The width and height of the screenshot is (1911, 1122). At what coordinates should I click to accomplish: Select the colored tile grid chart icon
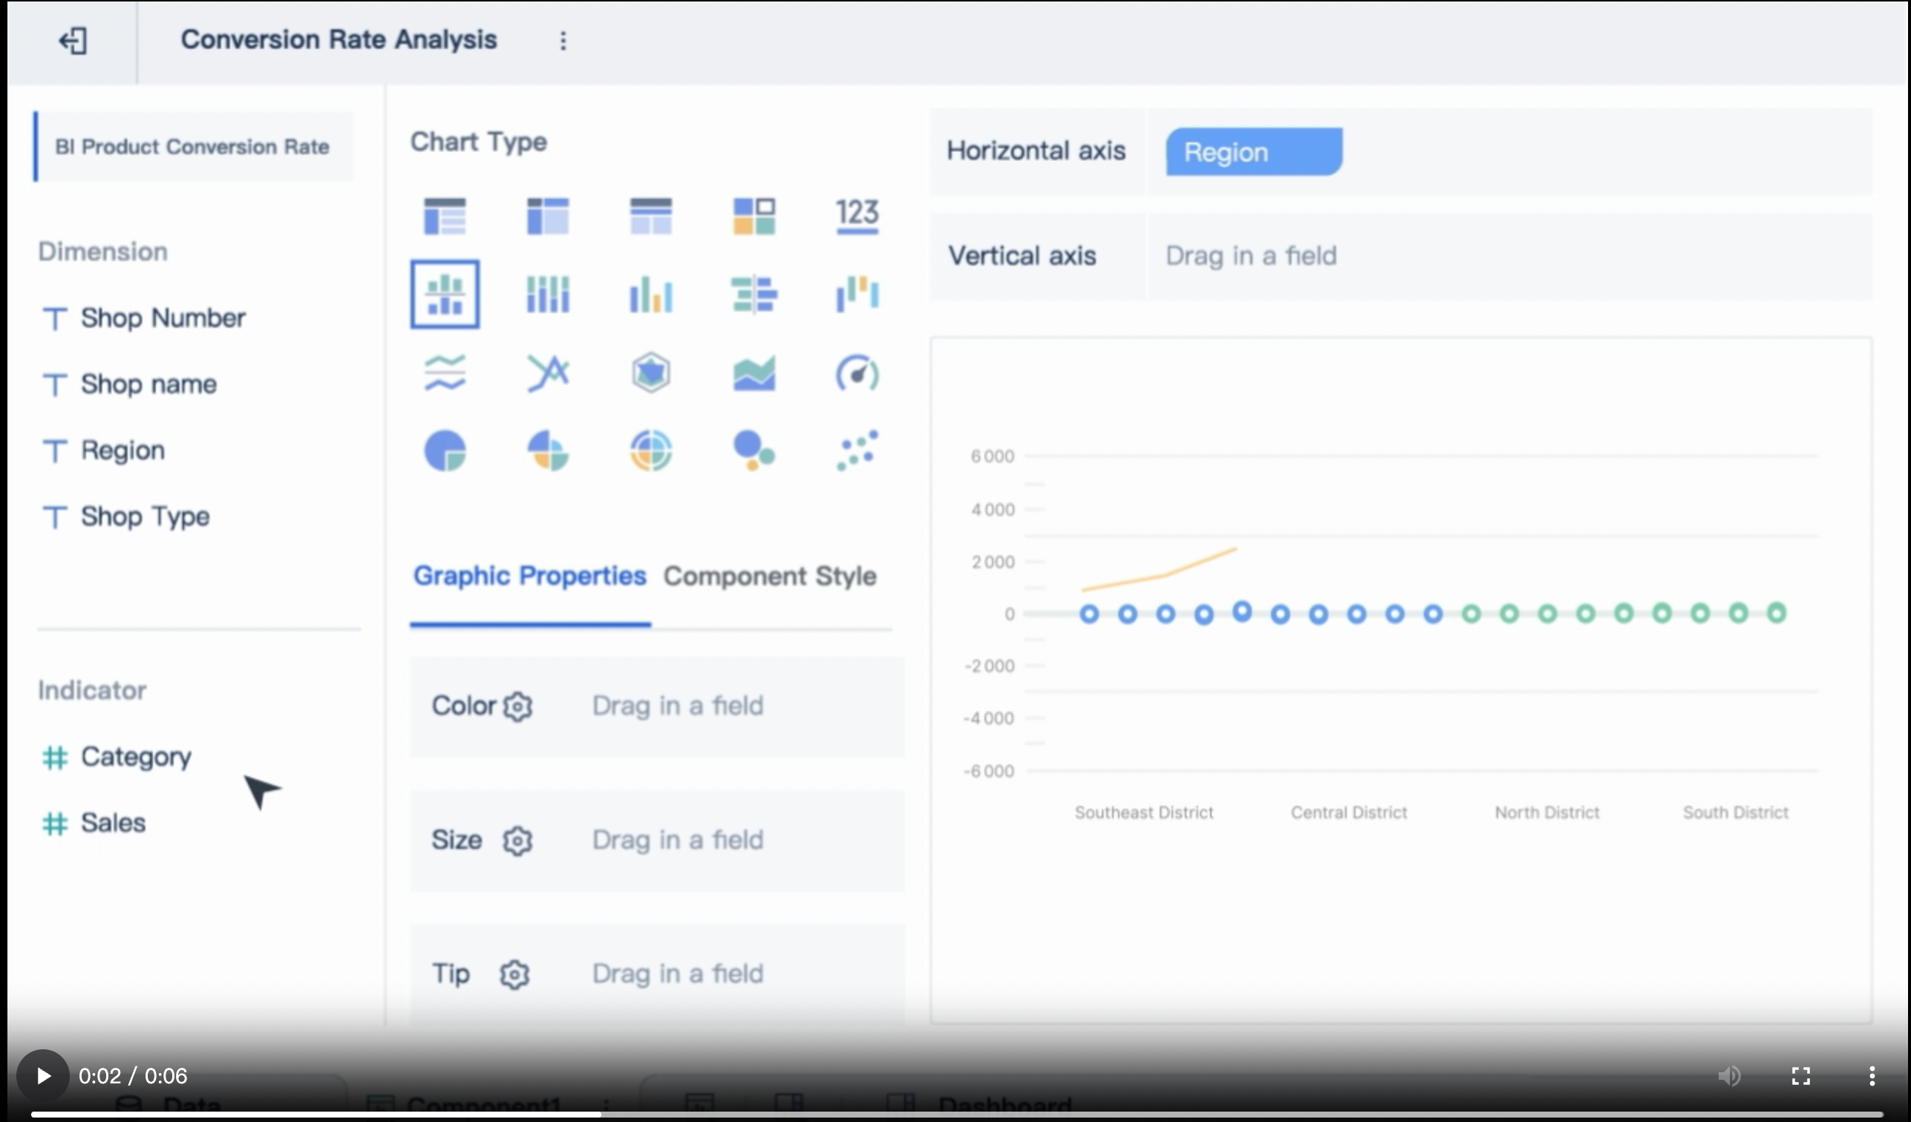click(x=754, y=216)
